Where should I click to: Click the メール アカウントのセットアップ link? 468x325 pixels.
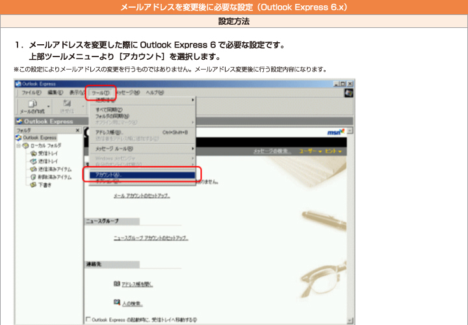[x=142, y=196]
